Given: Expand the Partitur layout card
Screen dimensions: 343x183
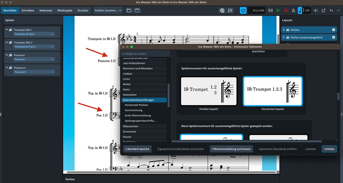Looking at the screenshot, I should point(284,30).
